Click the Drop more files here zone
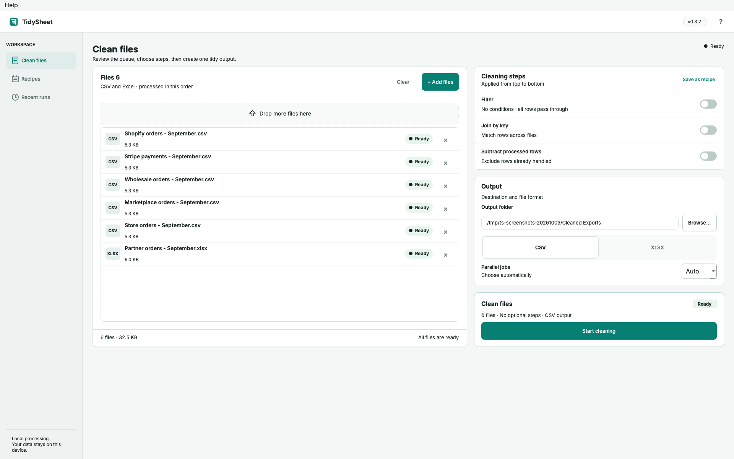 pyautogui.click(x=280, y=114)
